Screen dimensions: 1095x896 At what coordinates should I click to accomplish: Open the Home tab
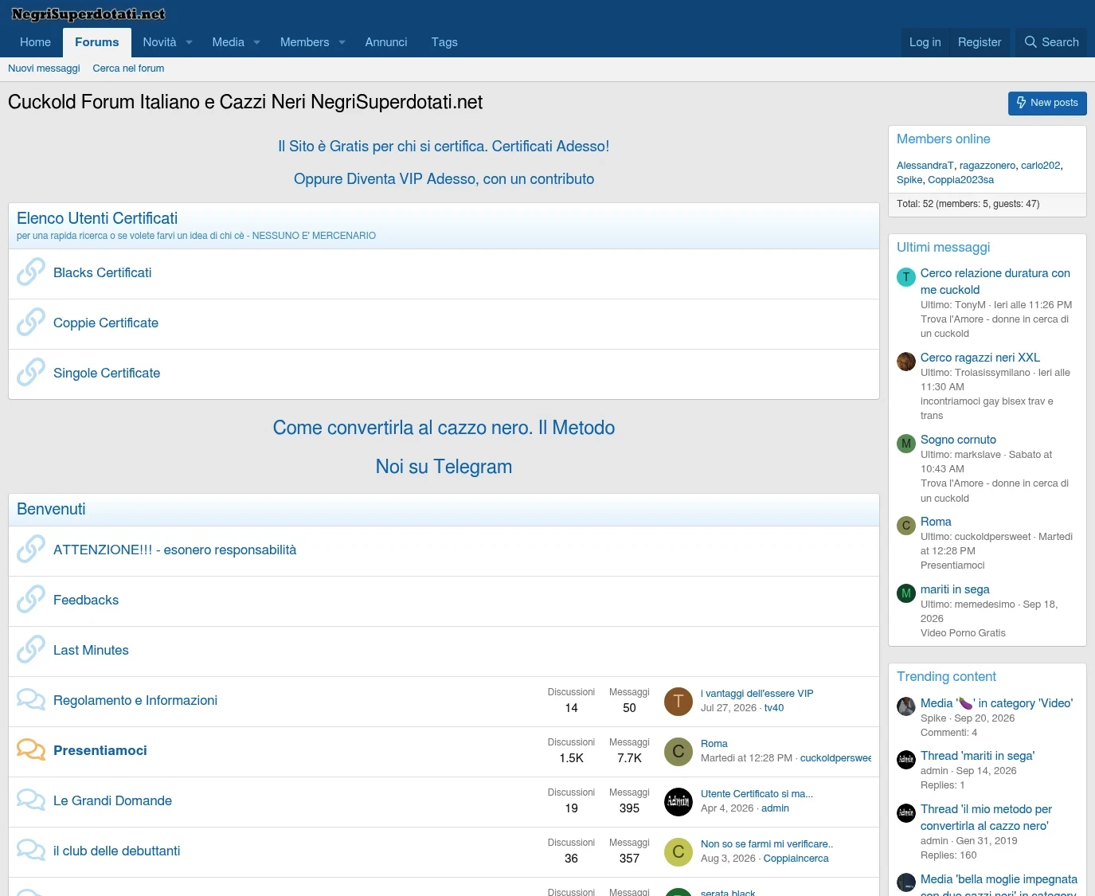(x=35, y=42)
